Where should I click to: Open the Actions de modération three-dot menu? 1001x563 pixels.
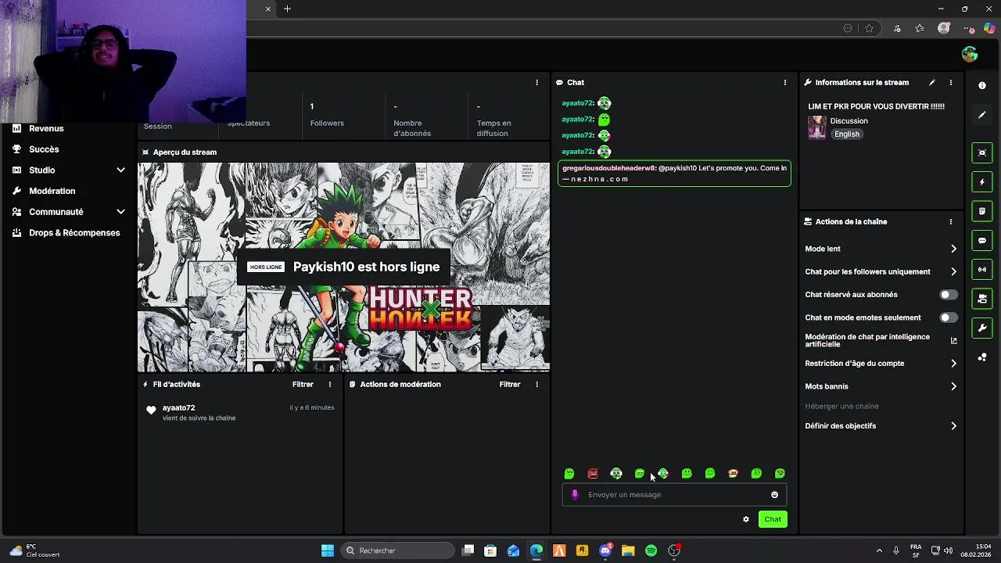click(x=536, y=384)
